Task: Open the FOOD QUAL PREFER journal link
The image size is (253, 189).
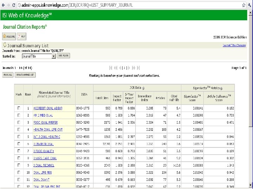Action: click(45, 122)
